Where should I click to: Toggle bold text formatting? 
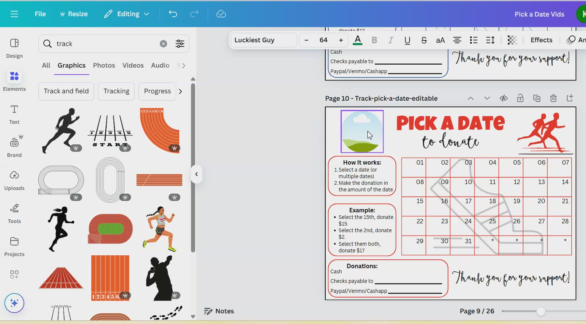(374, 40)
